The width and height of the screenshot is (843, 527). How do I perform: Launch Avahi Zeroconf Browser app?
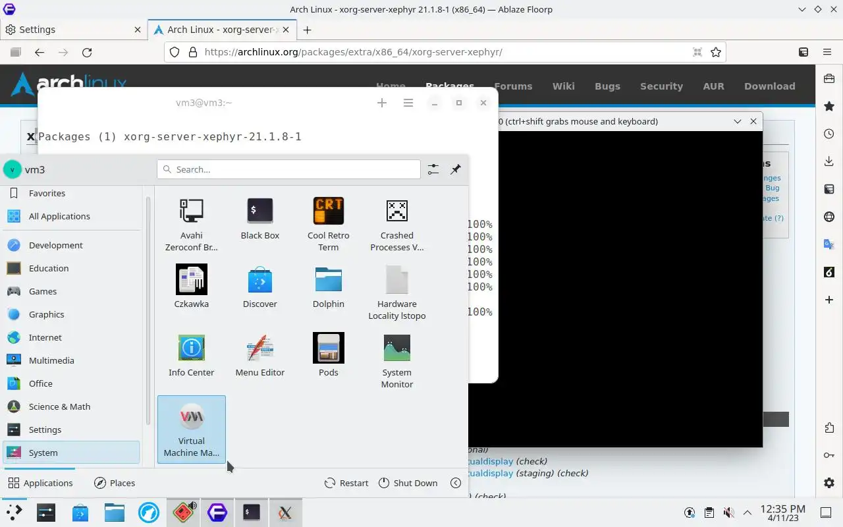191,224
